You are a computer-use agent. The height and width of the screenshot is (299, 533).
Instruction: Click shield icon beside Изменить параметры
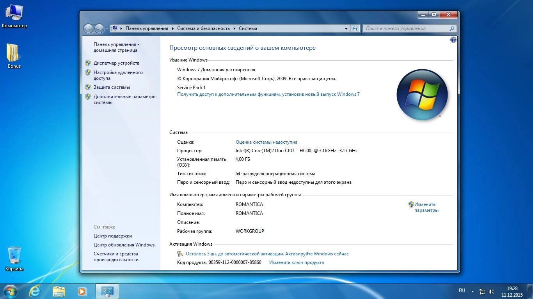tap(411, 204)
